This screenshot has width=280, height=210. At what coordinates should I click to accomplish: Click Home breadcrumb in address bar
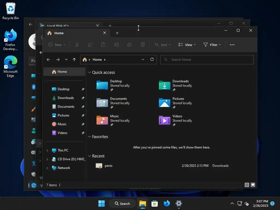pyautogui.click(x=97, y=60)
